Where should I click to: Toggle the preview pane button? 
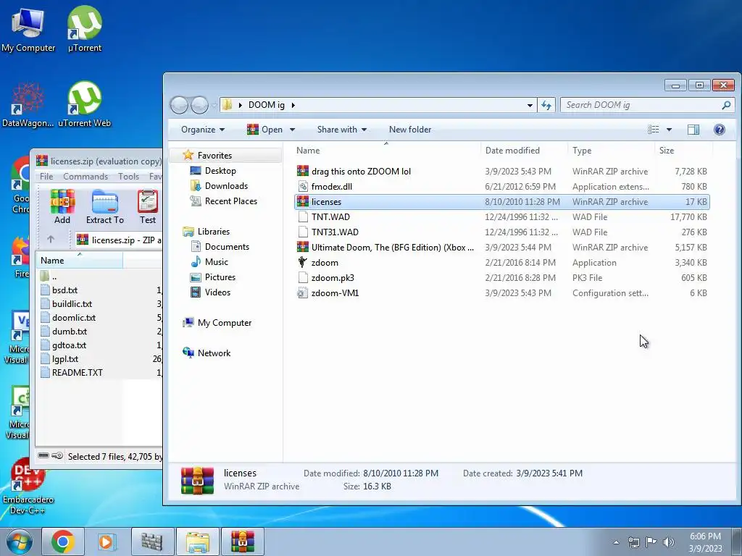click(693, 130)
